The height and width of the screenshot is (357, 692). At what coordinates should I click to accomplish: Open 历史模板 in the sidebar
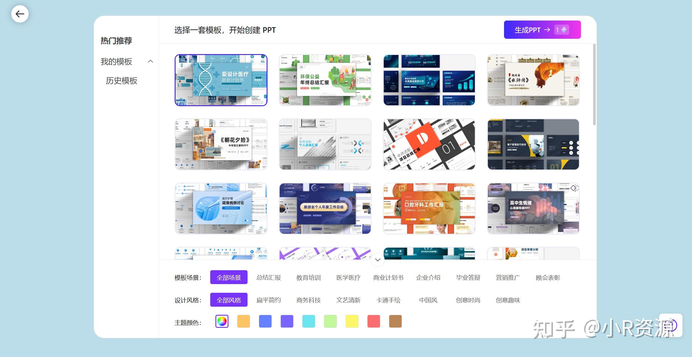pos(121,80)
